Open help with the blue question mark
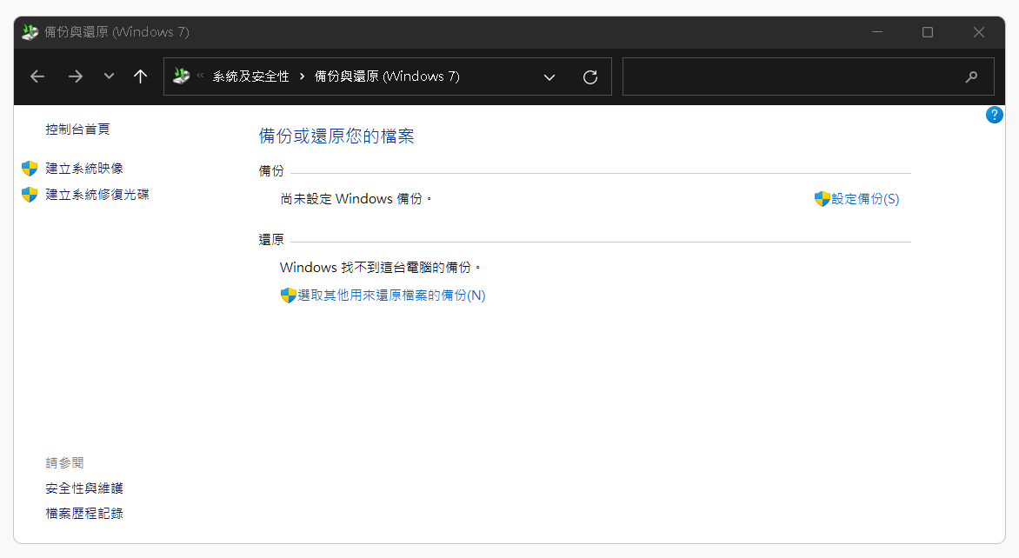This screenshot has height=558, width=1019. 995,115
